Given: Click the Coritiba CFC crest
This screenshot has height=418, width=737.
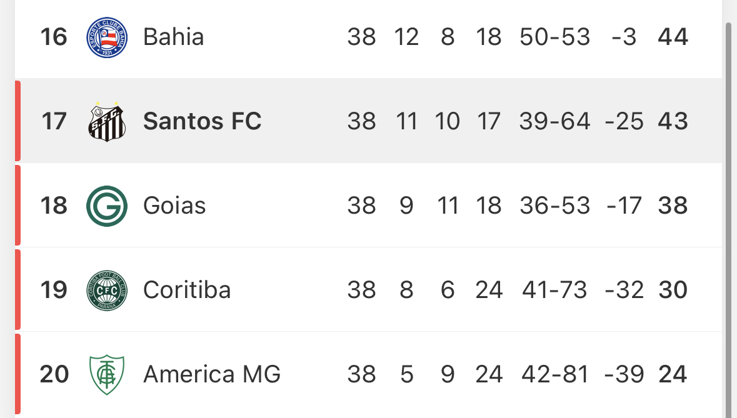Looking at the screenshot, I should click(107, 291).
